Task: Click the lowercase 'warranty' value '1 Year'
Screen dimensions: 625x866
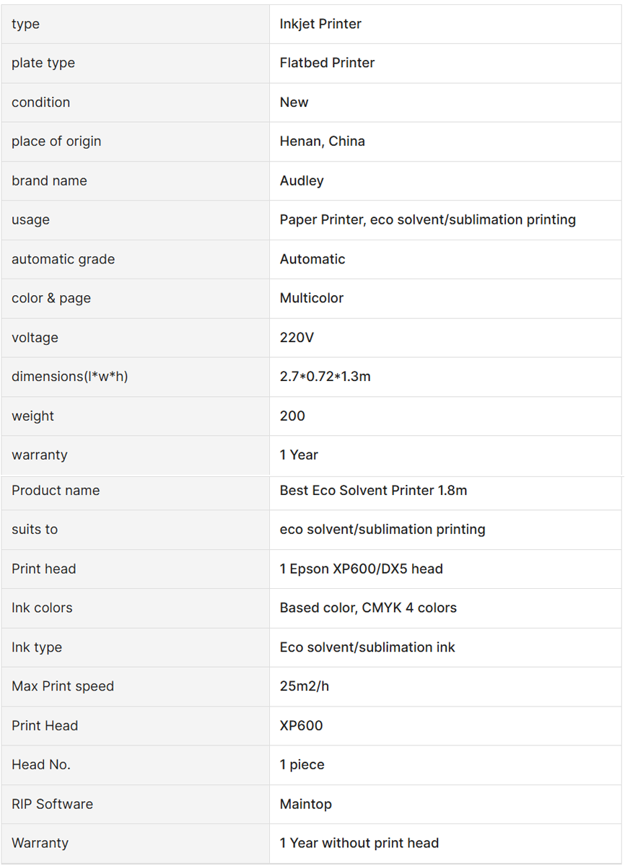Action: pos(299,455)
